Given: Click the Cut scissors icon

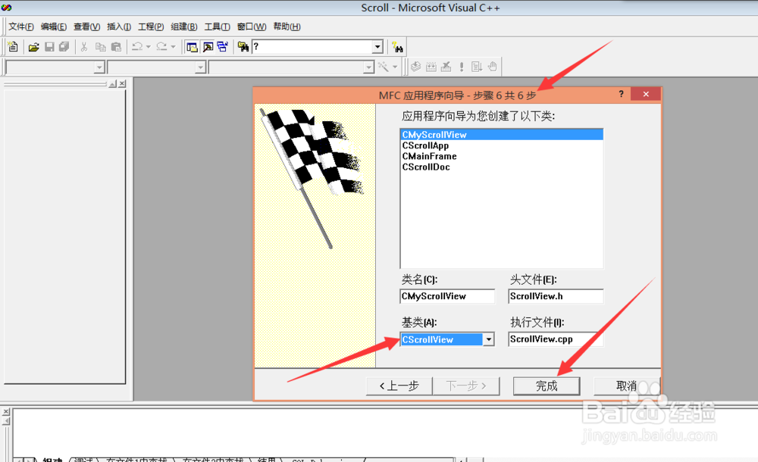Looking at the screenshot, I should click(84, 47).
